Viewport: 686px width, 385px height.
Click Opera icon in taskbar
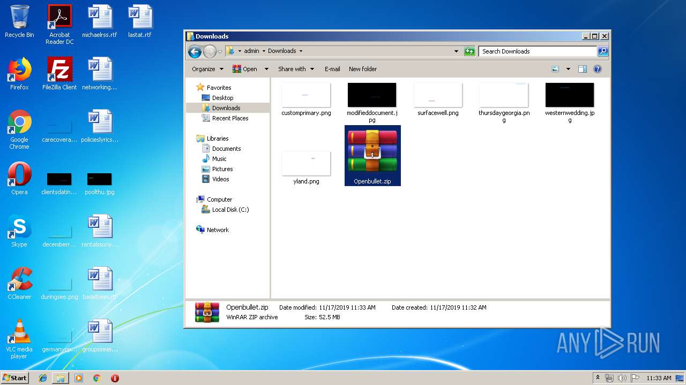click(x=115, y=378)
